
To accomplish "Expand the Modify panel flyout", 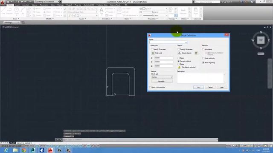I will click(x=50, y=19).
